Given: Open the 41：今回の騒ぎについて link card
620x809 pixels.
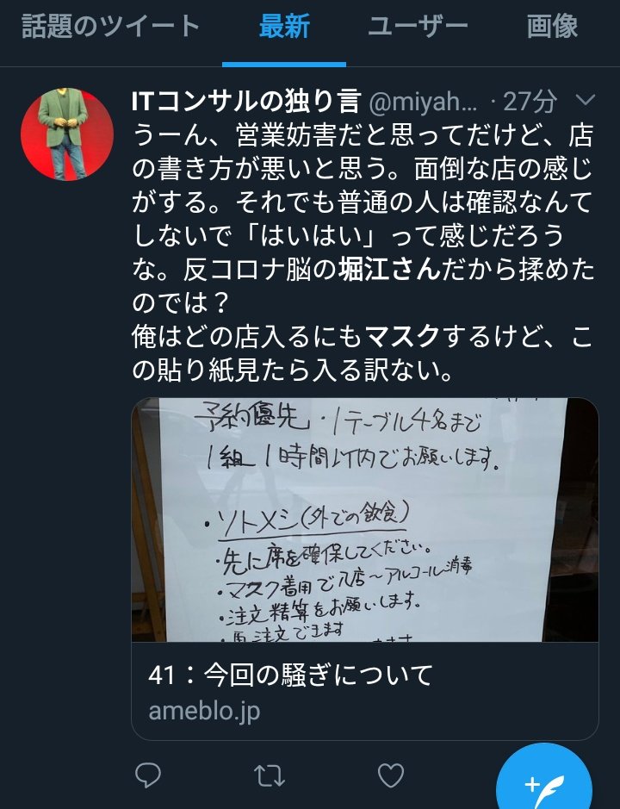Looking at the screenshot, I should [364, 691].
